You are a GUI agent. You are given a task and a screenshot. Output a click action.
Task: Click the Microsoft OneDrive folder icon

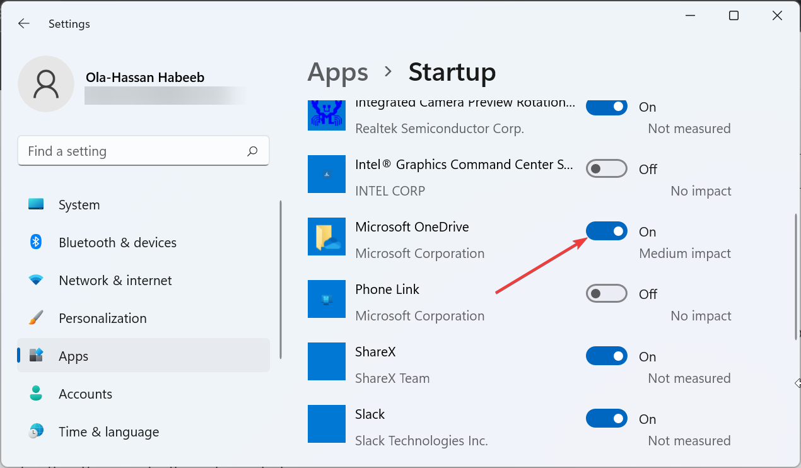coord(327,237)
